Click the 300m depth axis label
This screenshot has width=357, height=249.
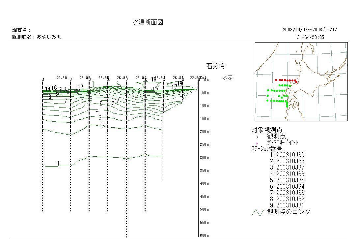pyautogui.click(x=205, y=158)
